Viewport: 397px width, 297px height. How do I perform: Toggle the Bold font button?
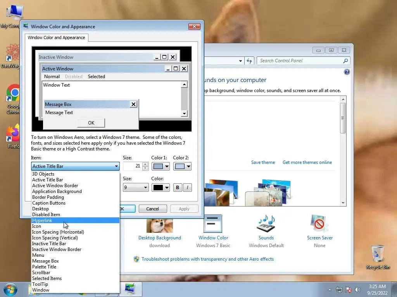click(x=178, y=188)
